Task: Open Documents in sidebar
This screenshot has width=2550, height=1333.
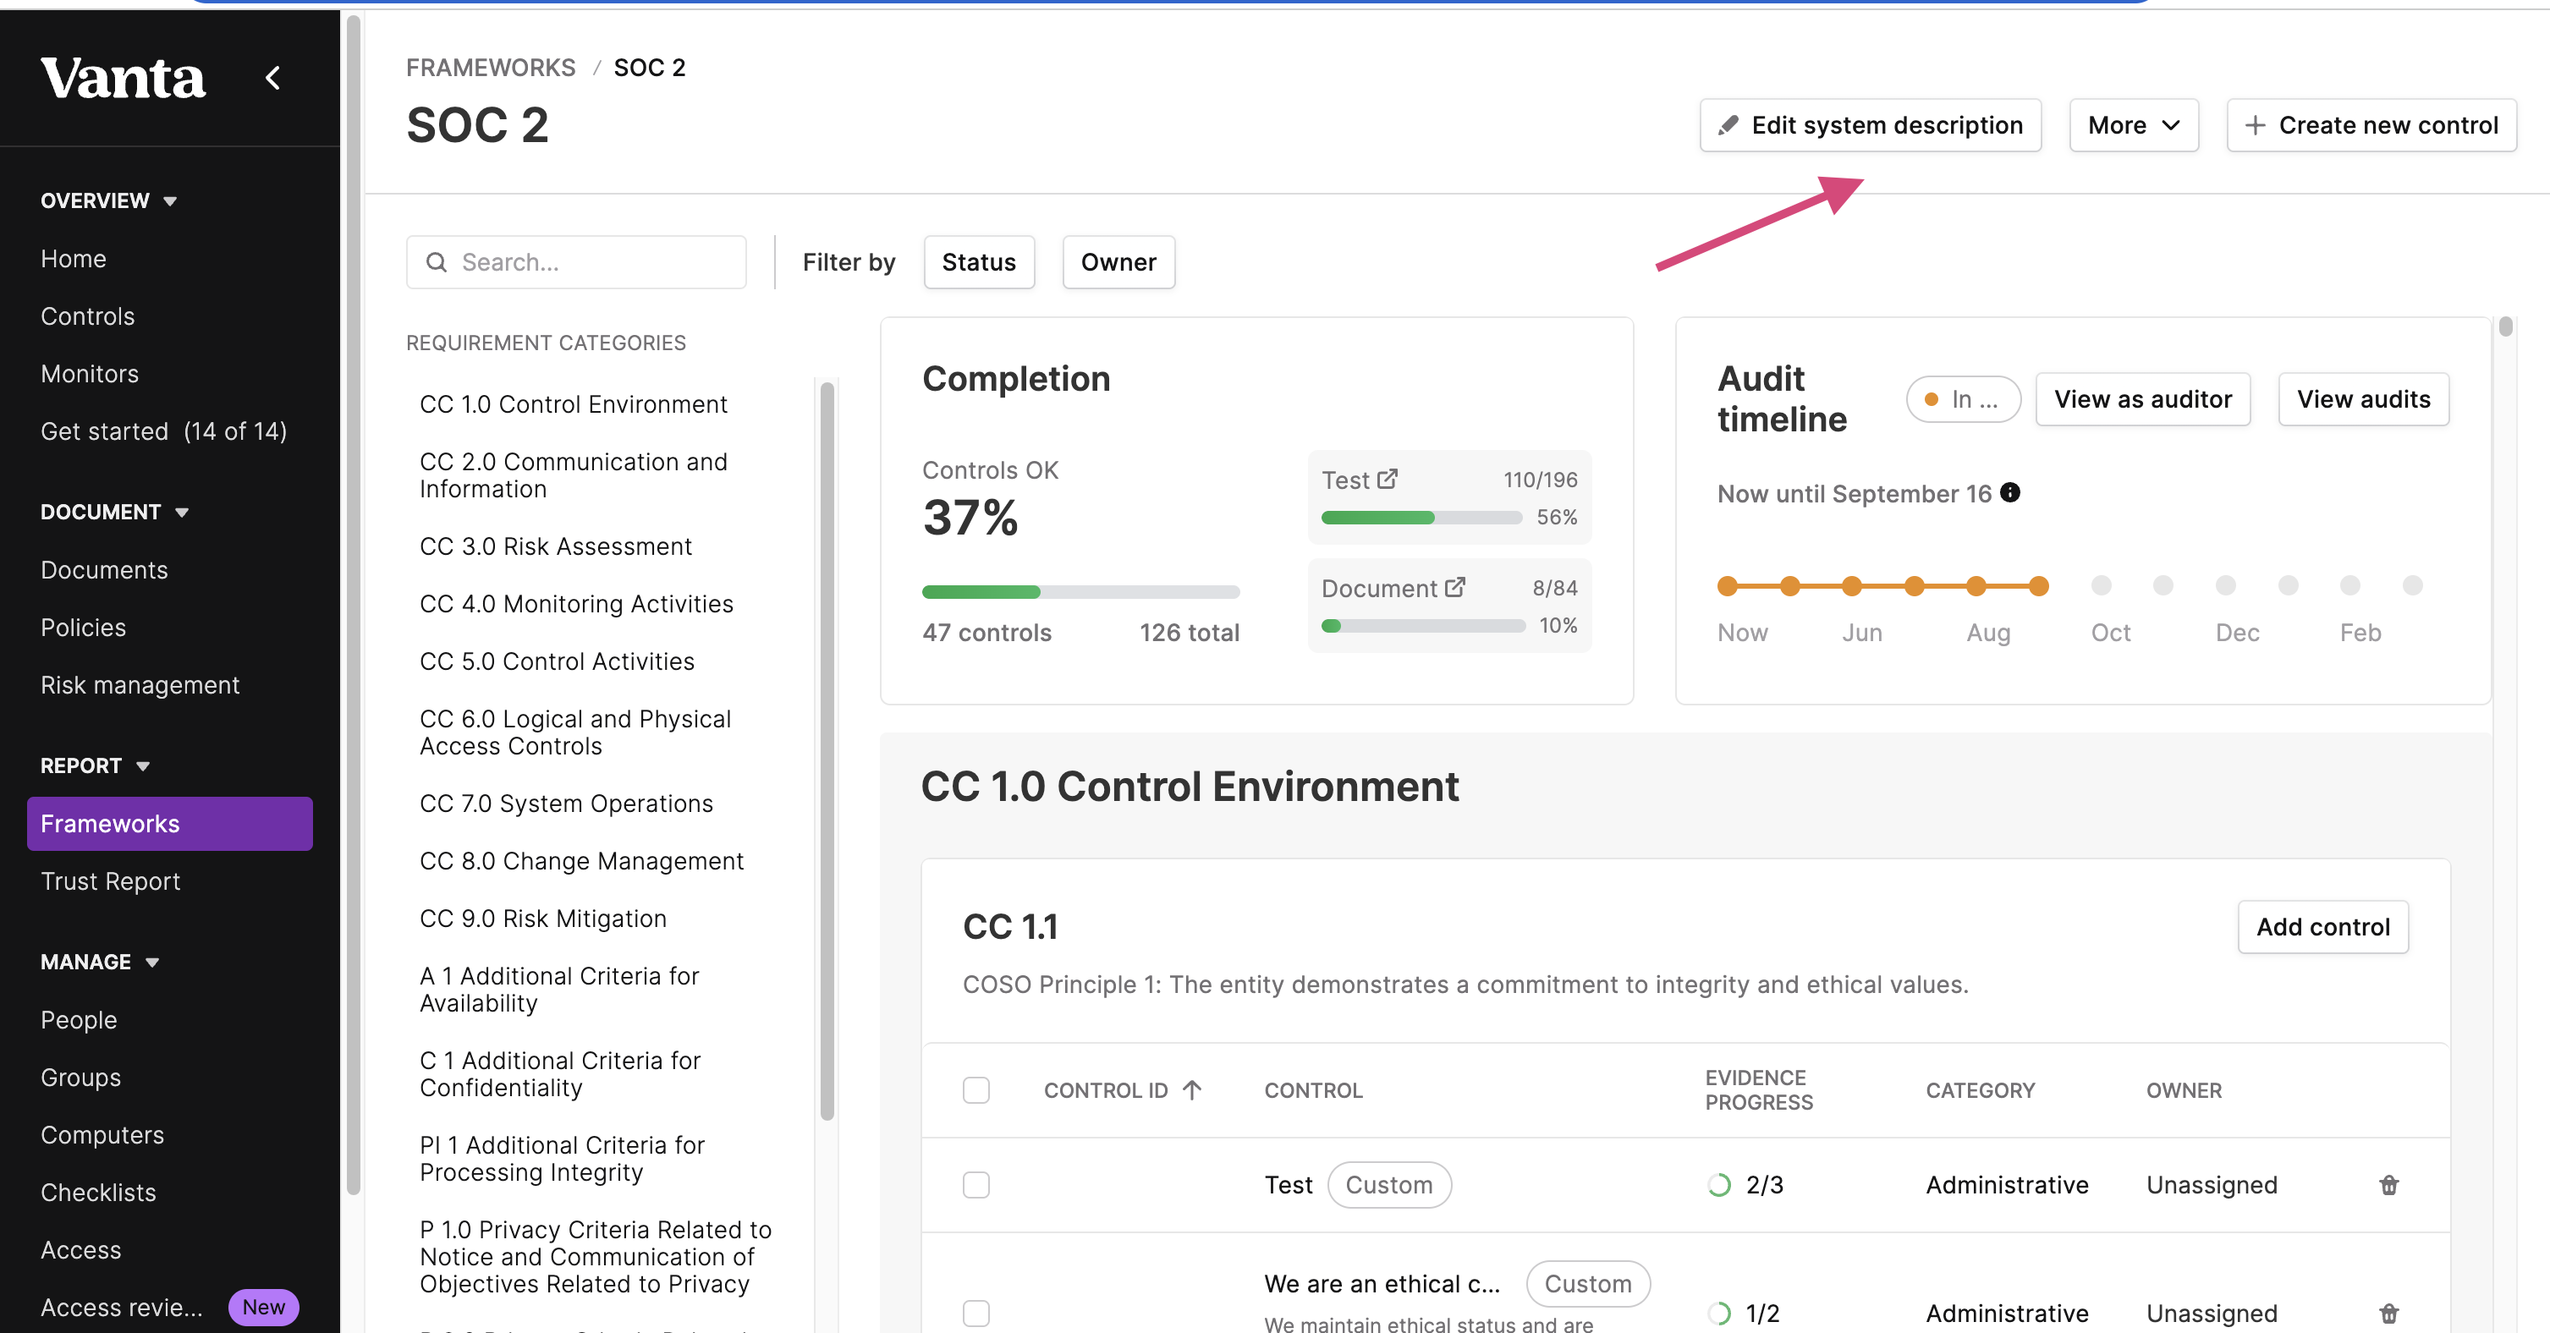Action: (104, 570)
